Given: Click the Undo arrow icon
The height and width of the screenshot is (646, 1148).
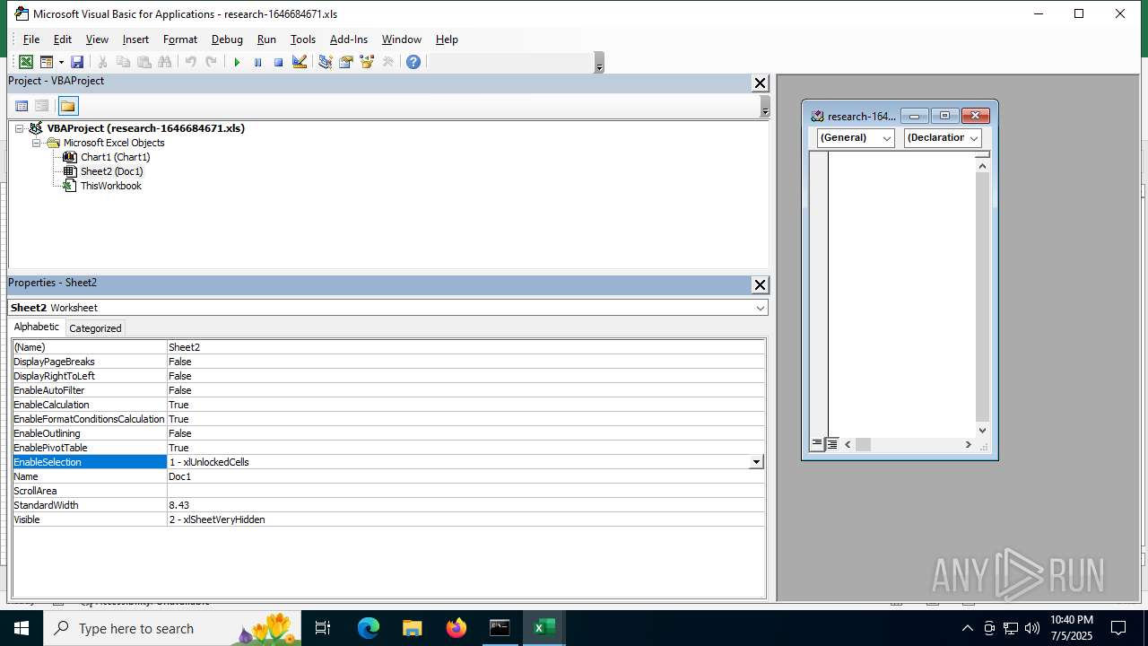Looking at the screenshot, I should point(190,62).
